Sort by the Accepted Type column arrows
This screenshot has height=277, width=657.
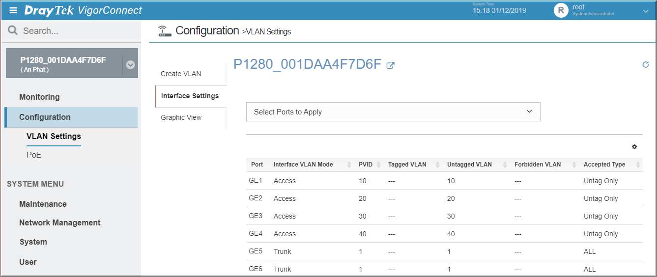(x=638, y=165)
